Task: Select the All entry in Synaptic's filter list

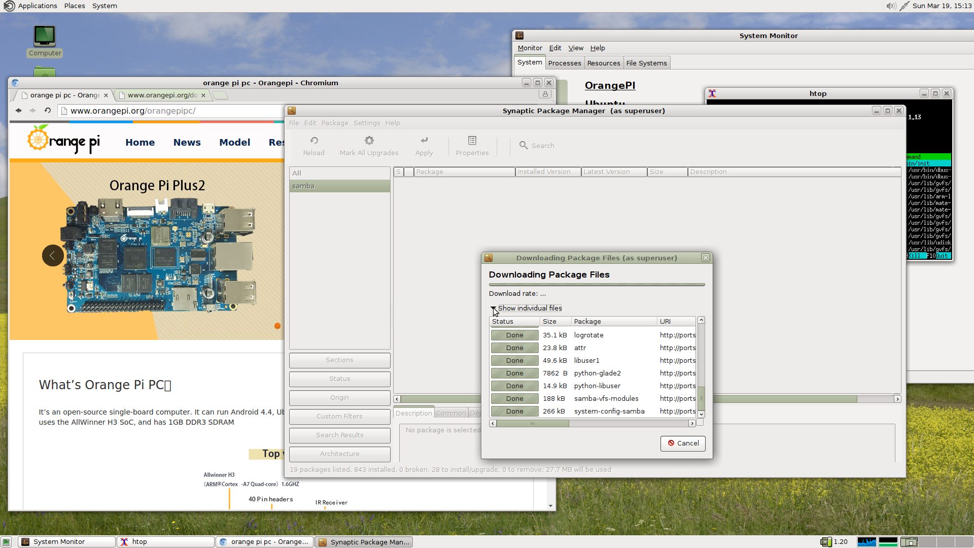Action: (339, 173)
